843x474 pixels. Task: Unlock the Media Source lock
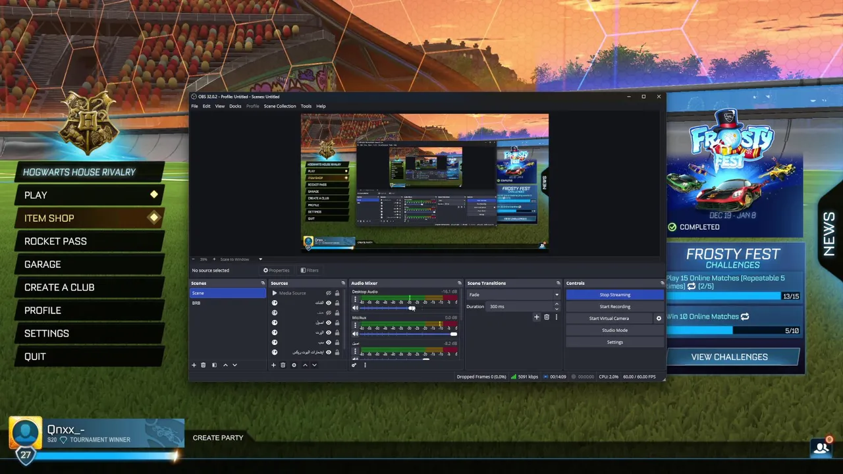337,293
